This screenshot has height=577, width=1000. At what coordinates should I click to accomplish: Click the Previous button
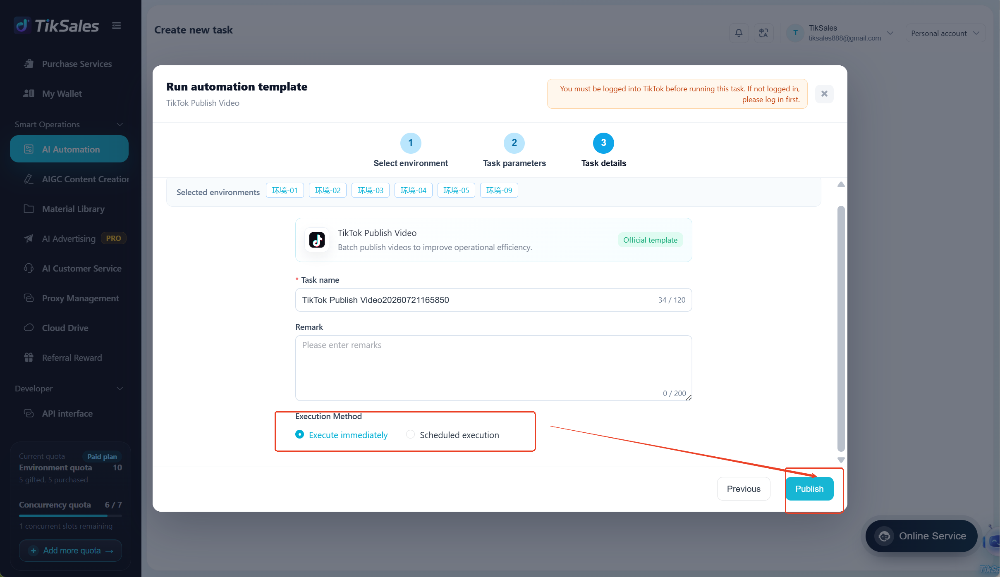[744, 489]
